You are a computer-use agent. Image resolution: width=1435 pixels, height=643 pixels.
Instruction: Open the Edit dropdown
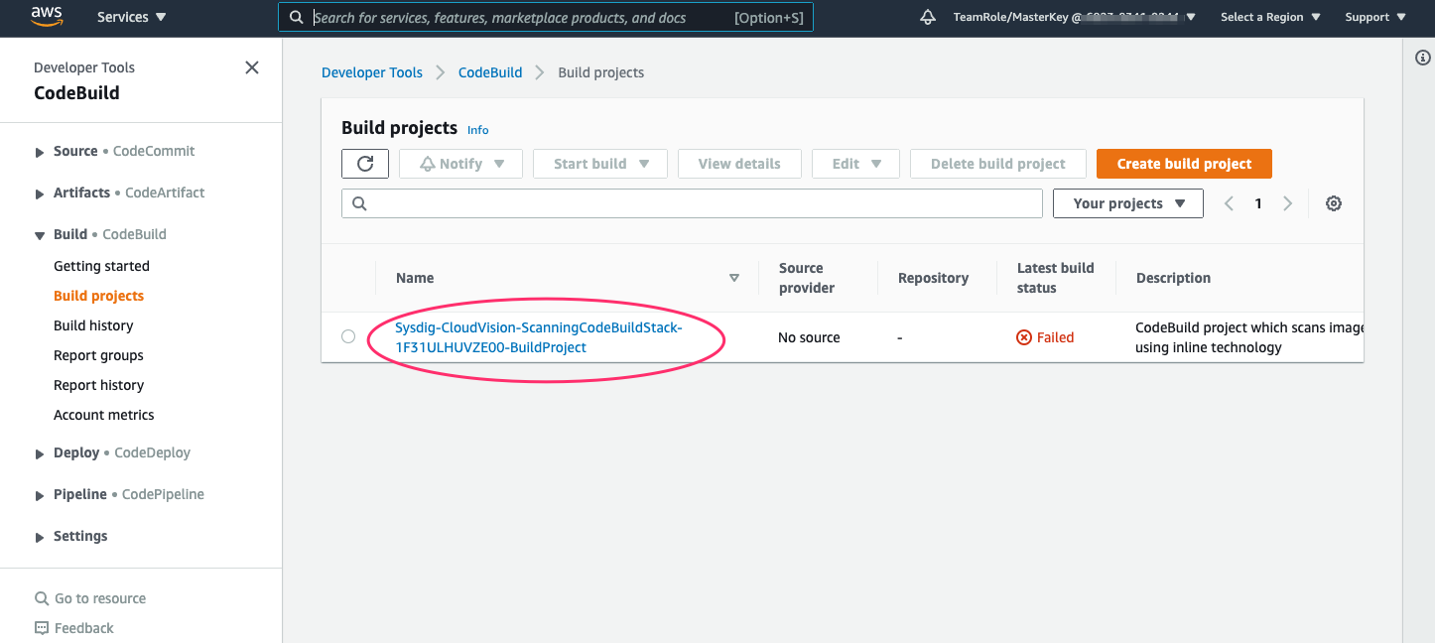pyautogui.click(x=855, y=164)
